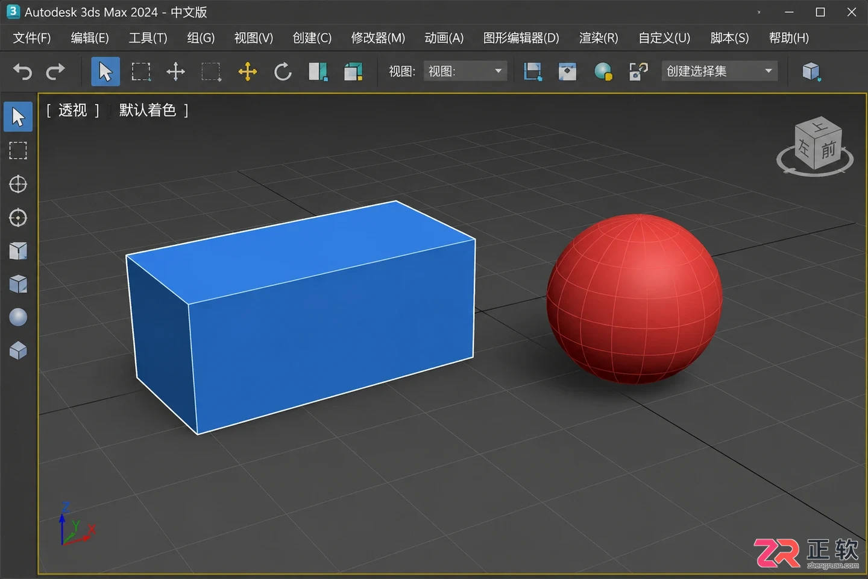868x579 pixels.
Task: Click the dashed rectangle icon in left sidebar
Action: point(18,150)
